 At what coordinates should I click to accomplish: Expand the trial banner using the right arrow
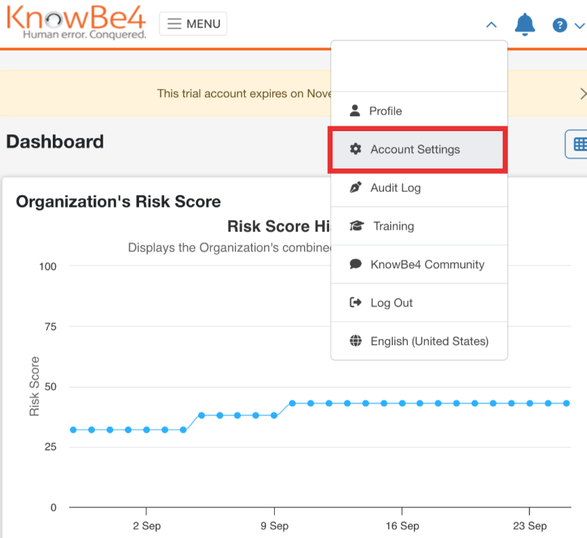(582, 94)
